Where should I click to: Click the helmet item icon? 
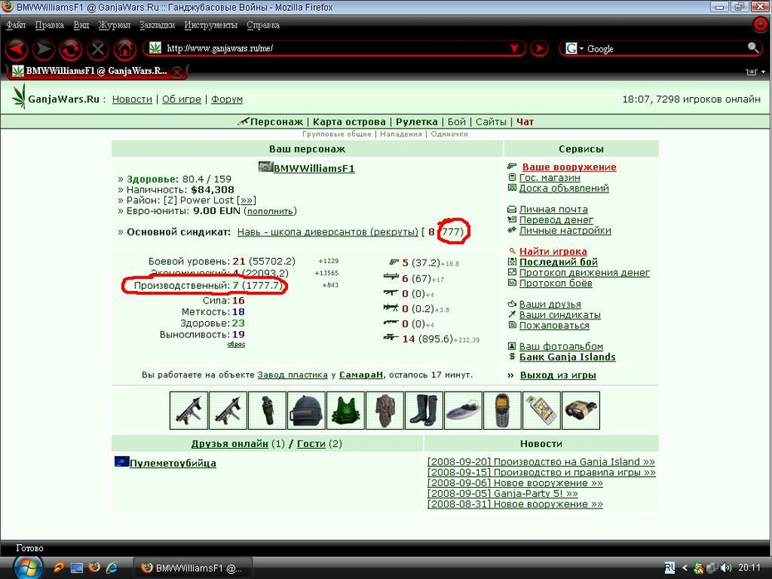point(306,411)
